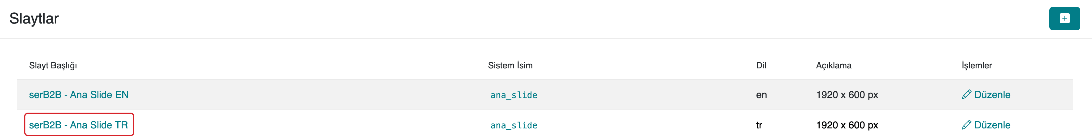Viewport: 1092px width, 138px height.
Task: Click the Sistem İsim column header
Action: (x=510, y=66)
